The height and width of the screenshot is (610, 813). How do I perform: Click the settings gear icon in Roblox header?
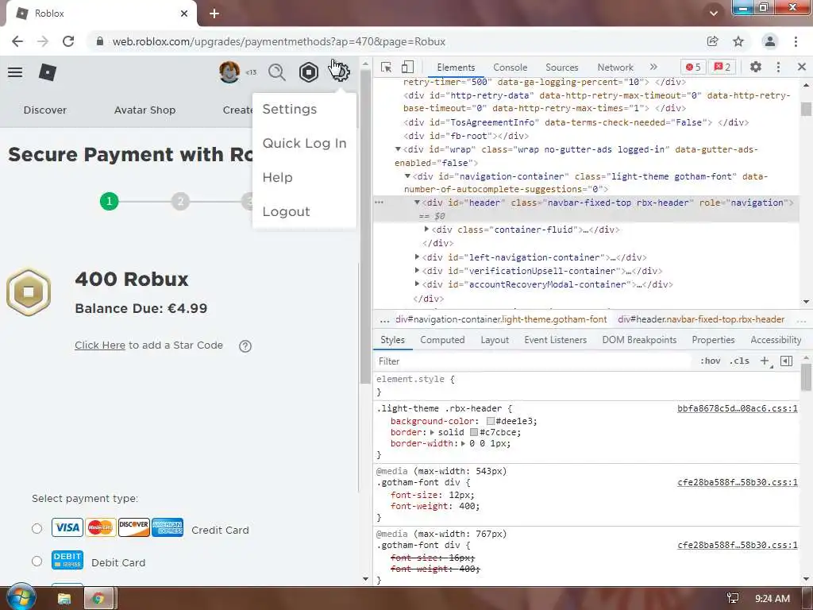(x=340, y=72)
